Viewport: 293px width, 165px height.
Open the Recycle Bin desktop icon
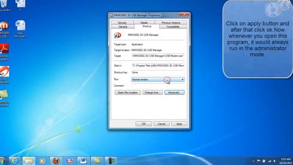click(x=4, y=5)
